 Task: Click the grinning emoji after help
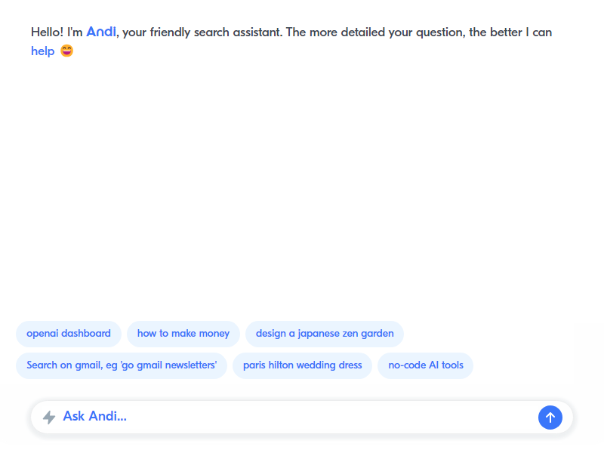coord(66,51)
